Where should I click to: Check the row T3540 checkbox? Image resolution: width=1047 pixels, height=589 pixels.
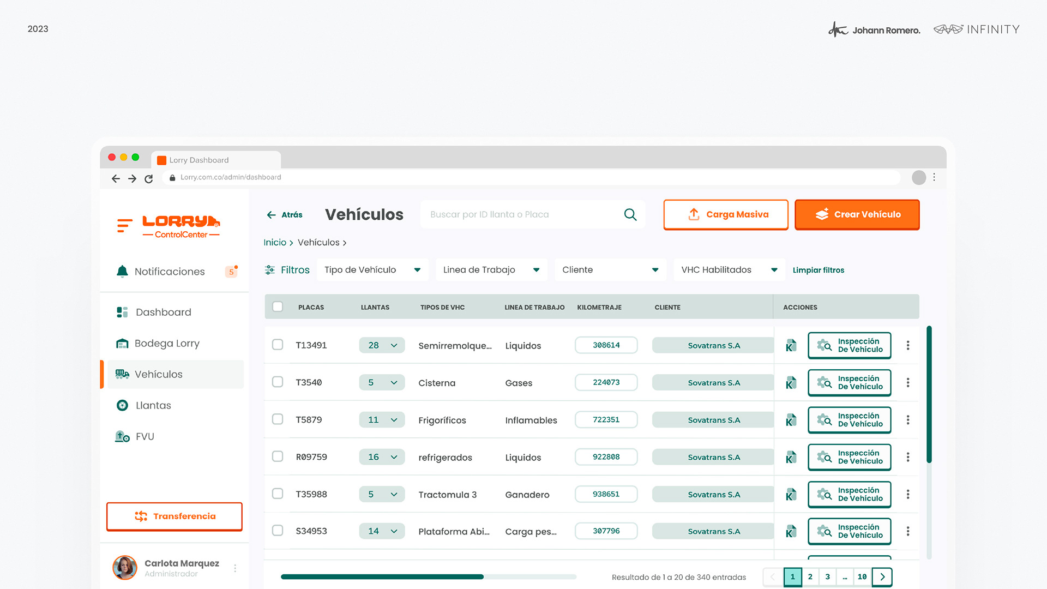[278, 382]
